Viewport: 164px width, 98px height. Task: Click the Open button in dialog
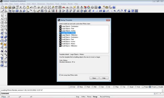[x=94, y=78]
